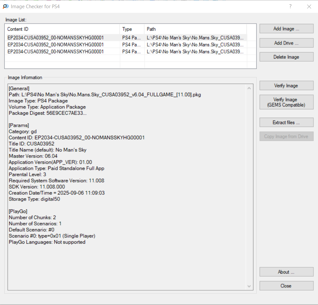Click the [PlayGo] section heading
Screen dimensions: 318x305
click(x=18, y=211)
